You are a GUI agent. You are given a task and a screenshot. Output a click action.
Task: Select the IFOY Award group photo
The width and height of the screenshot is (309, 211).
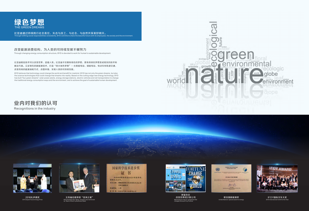pyautogui.click(x=277, y=178)
